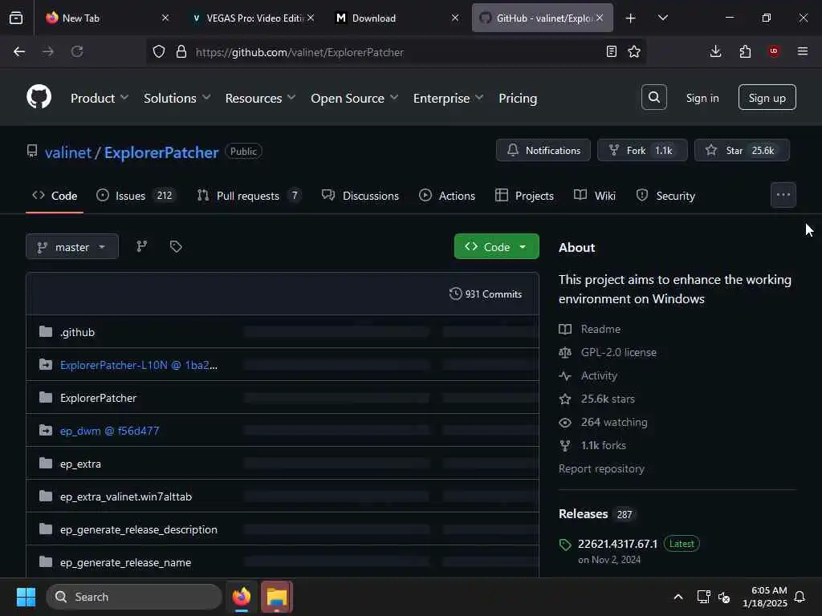Click the site security padlock icon
The image size is (822, 616).
181,52
